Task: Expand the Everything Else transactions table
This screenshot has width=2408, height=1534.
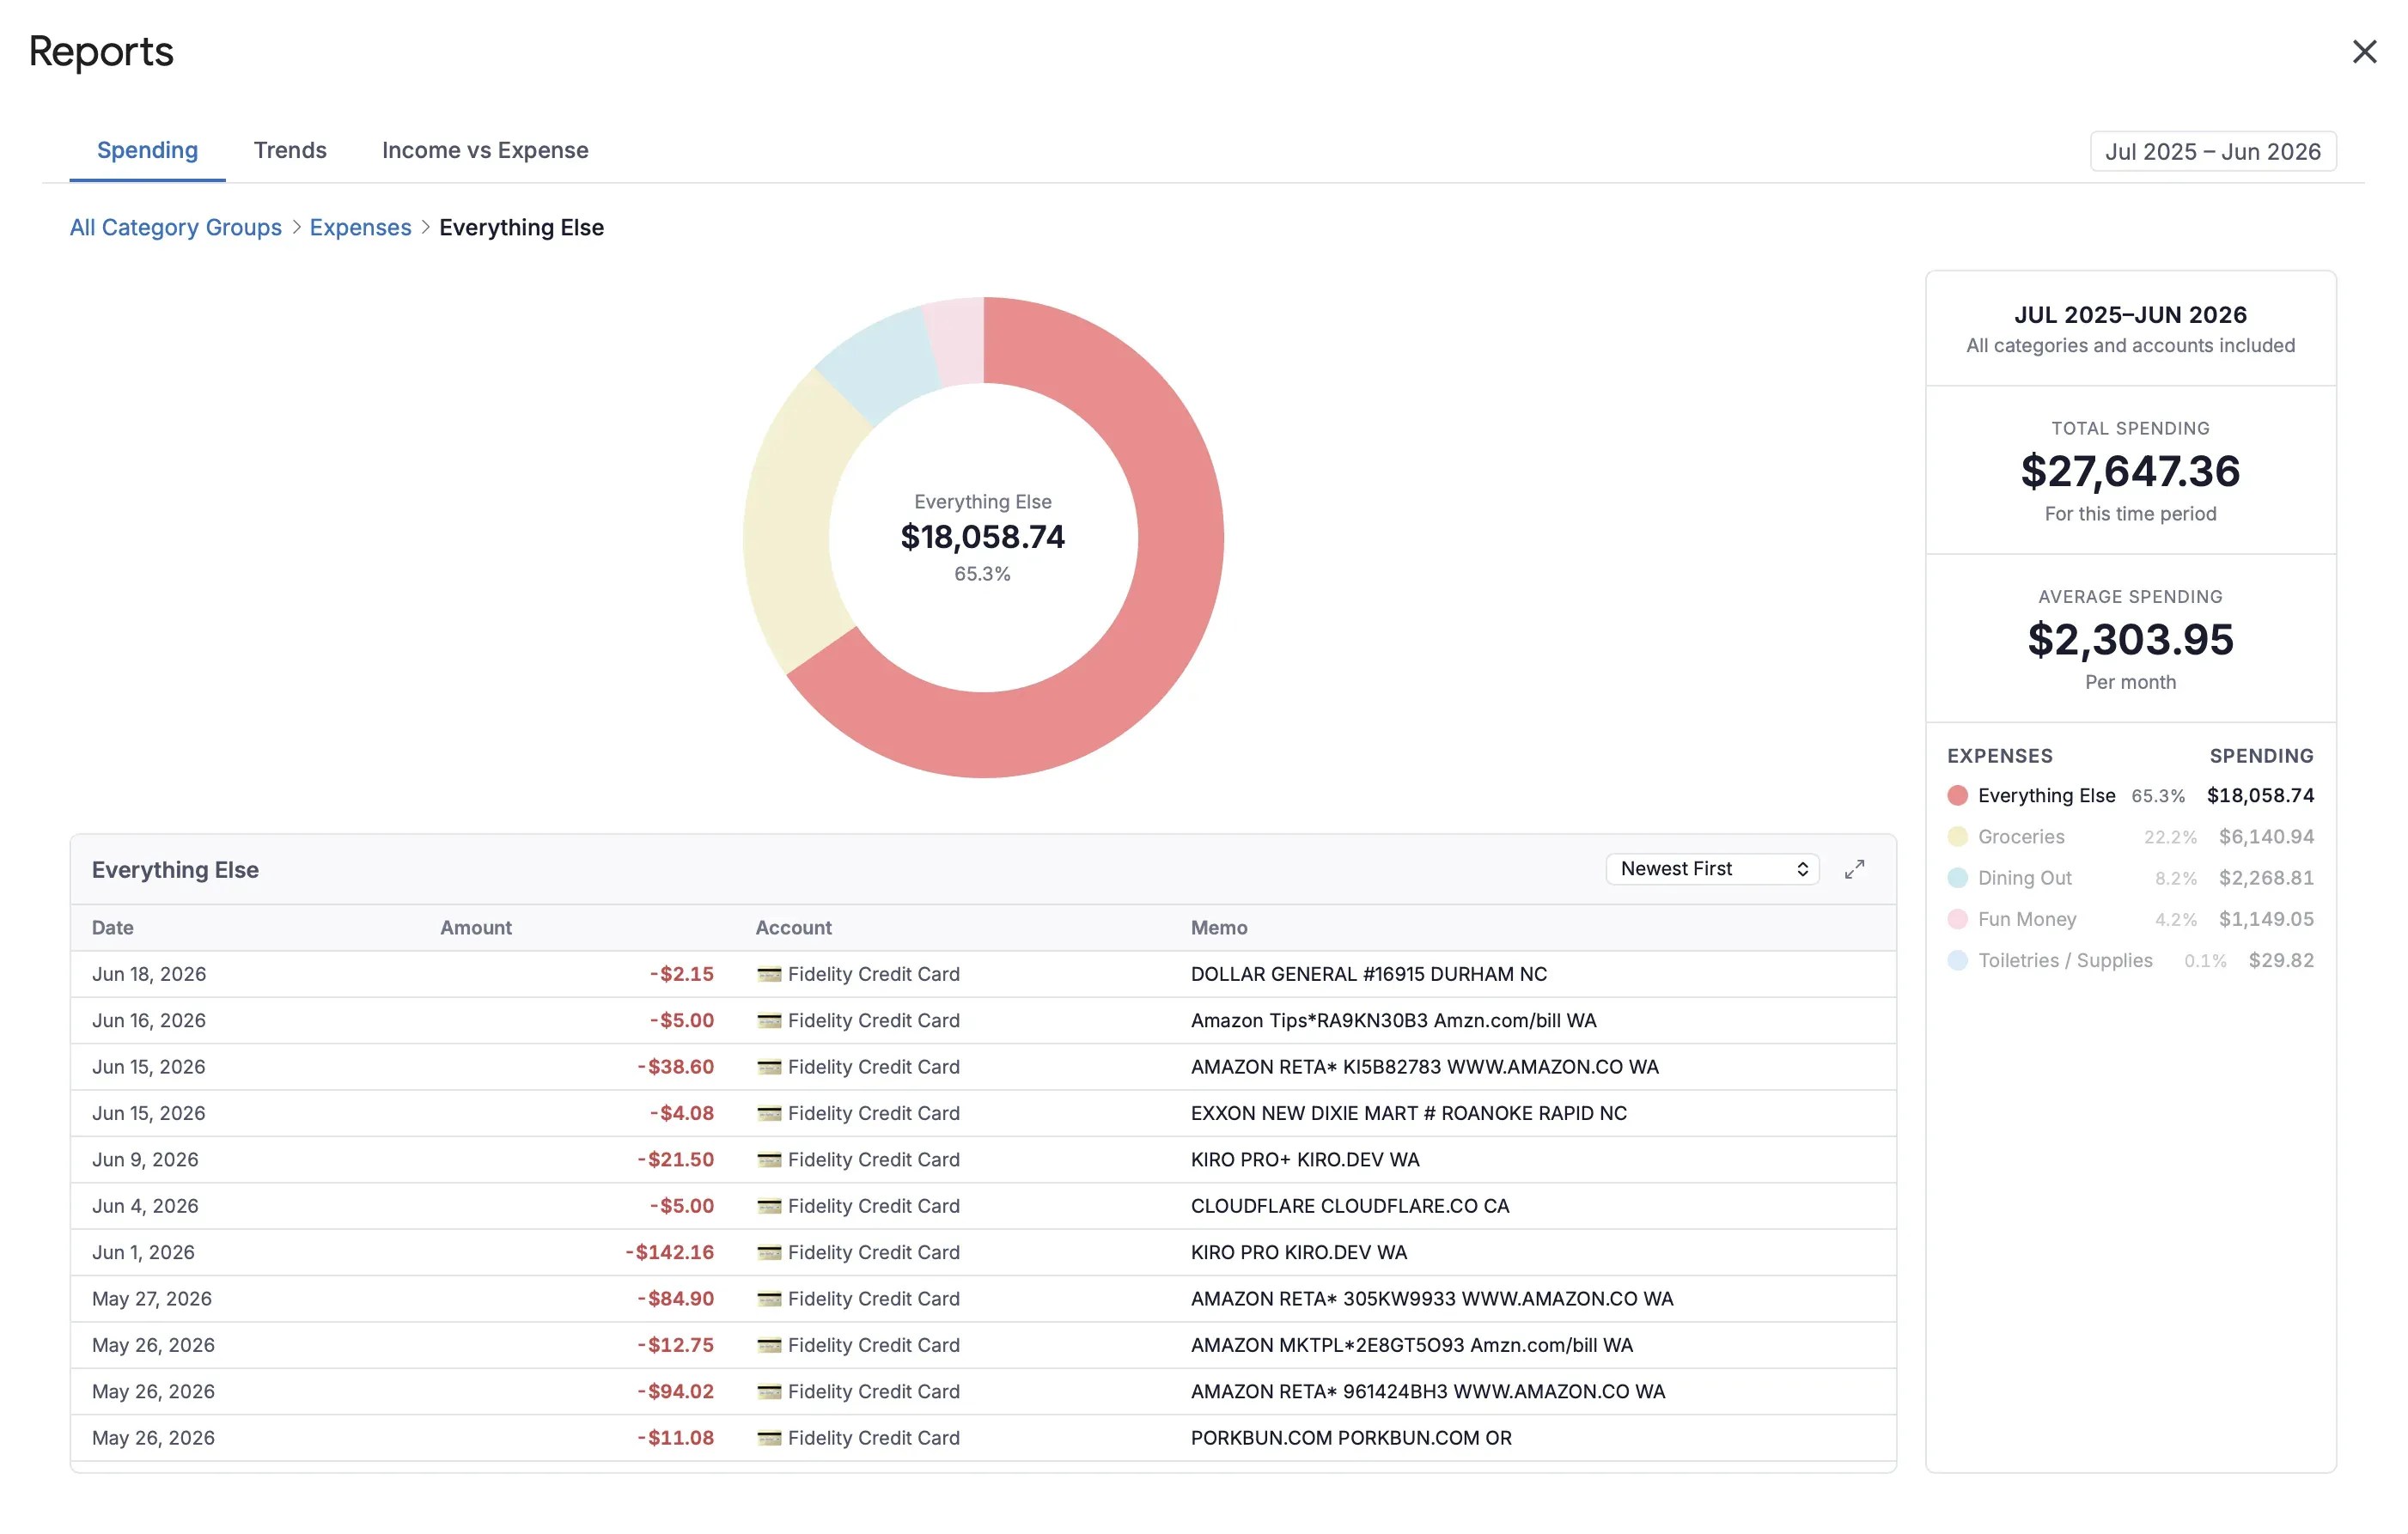Action: [1854, 869]
